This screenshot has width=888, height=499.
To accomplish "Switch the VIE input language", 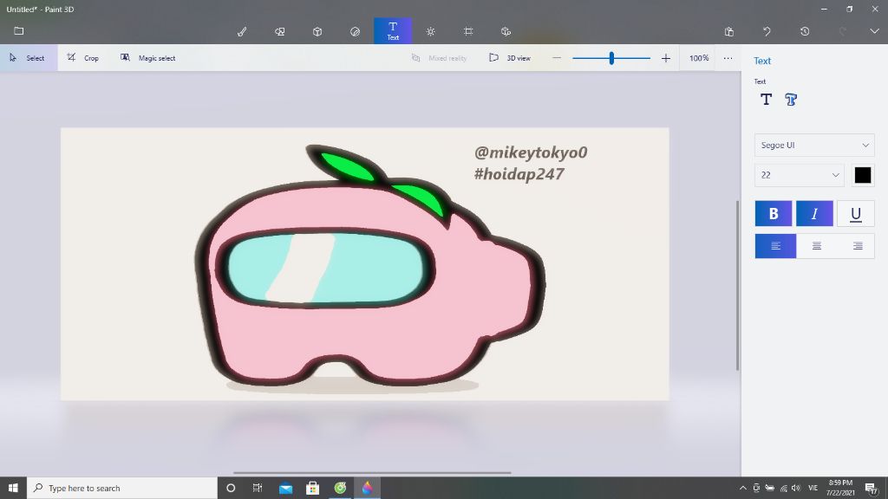I will click(813, 488).
